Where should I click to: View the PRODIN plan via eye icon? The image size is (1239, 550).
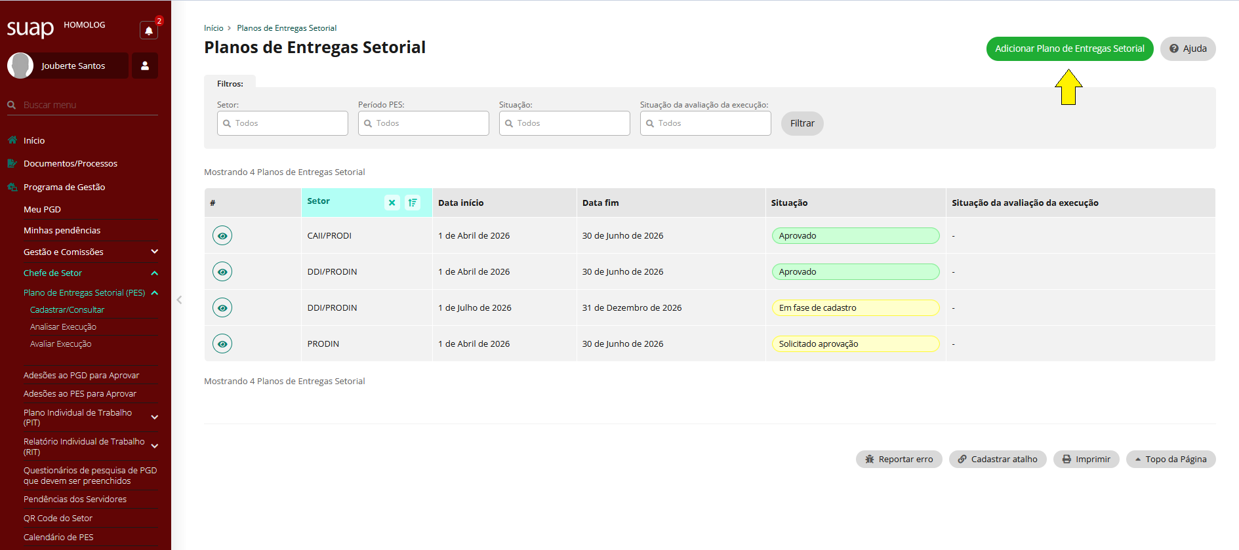point(222,344)
